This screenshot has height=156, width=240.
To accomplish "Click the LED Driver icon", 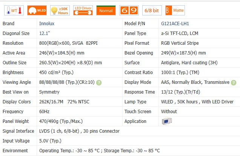I will point(83,11).
